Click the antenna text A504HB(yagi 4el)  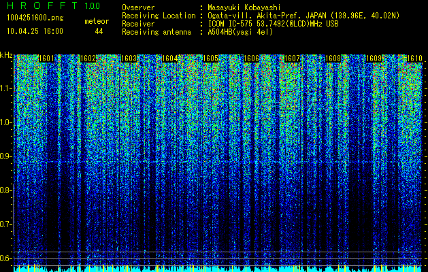coord(240,32)
